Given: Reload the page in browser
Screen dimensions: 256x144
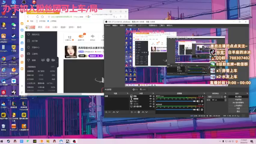Looking at the screenshot, I should (37, 17).
